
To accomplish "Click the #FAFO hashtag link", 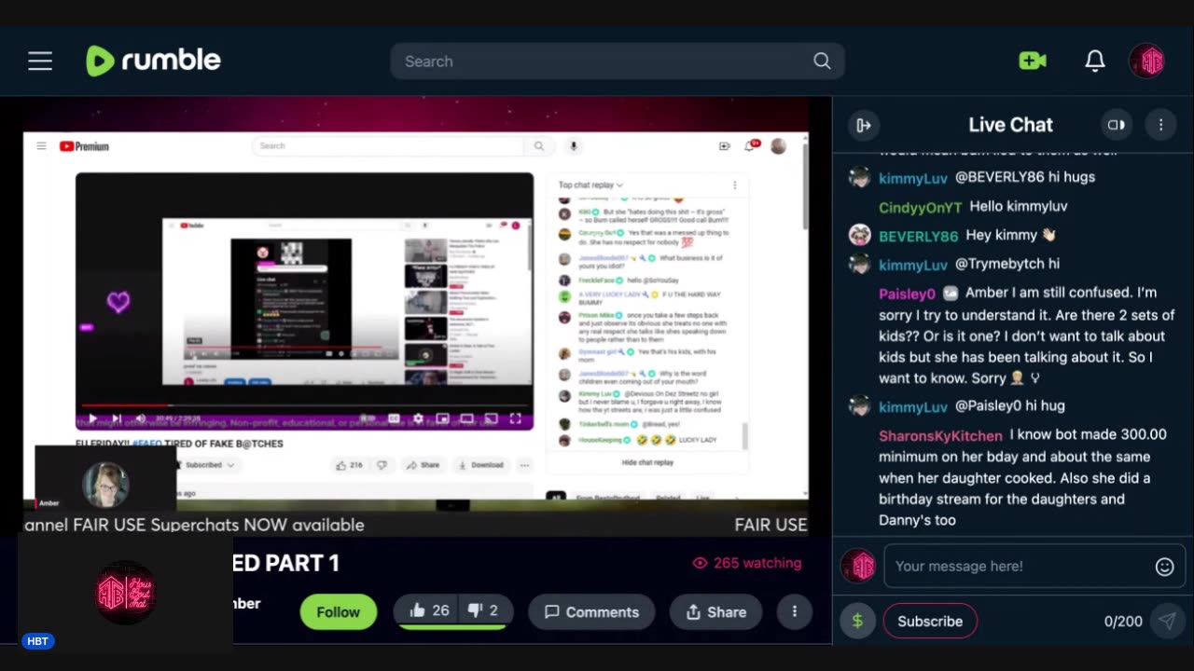I will click(x=146, y=444).
